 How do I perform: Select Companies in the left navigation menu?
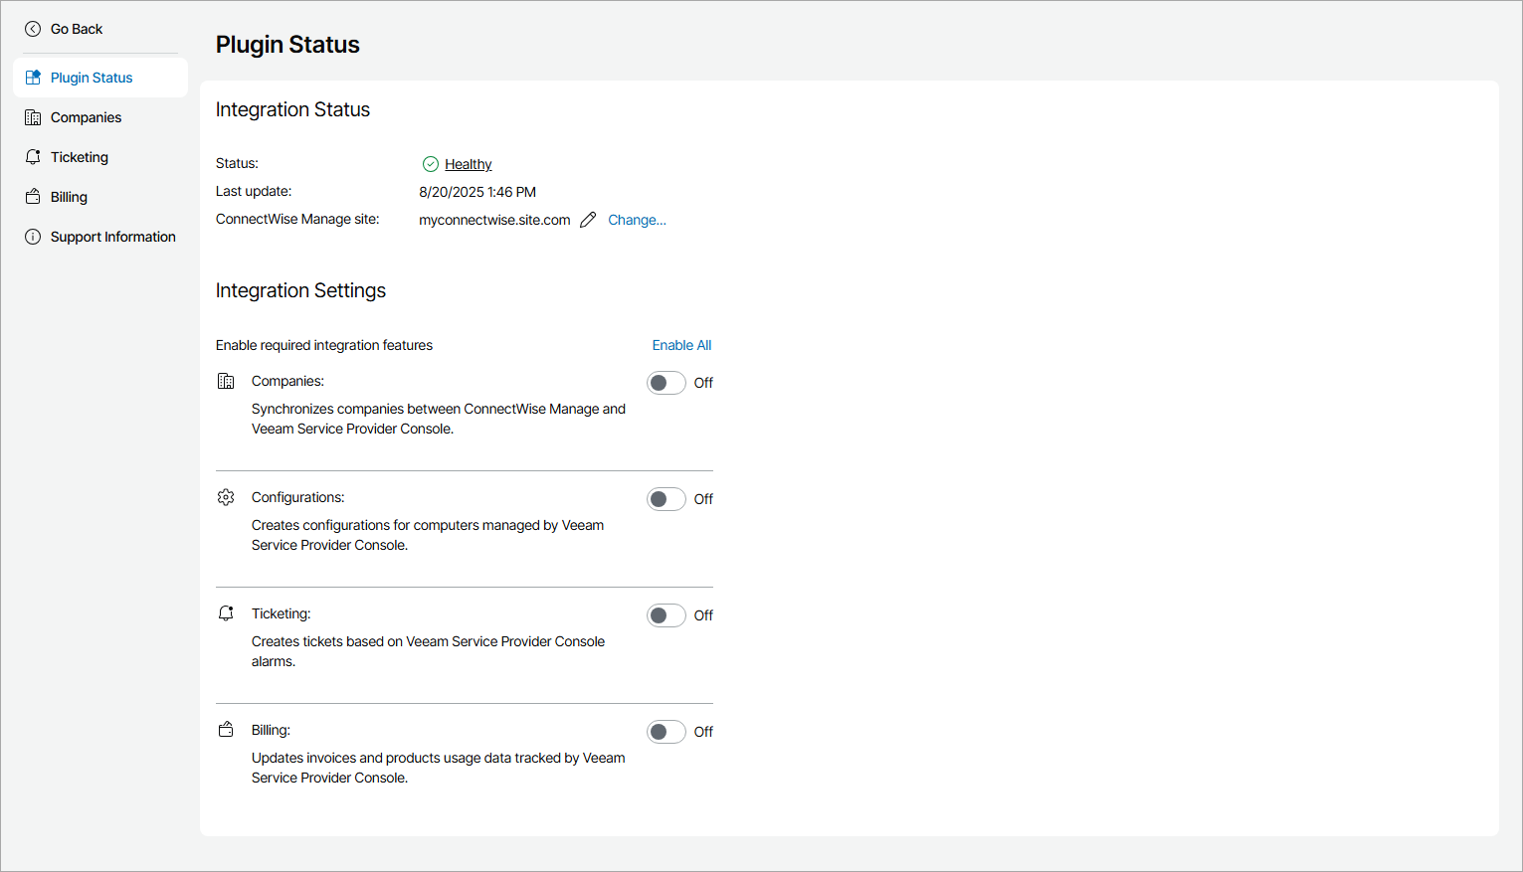(x=86, y=116)
